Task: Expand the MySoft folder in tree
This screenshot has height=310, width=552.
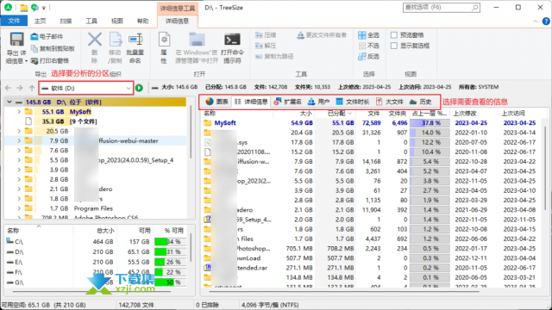Action: (x=19, y=112)
